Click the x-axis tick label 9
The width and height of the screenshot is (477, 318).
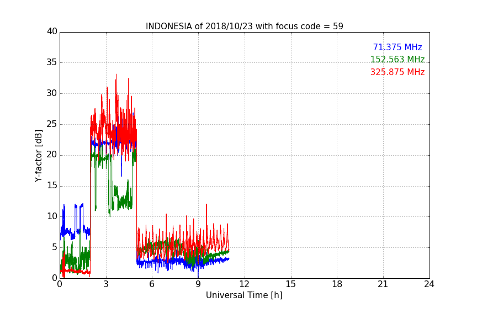click(x=198, y=284)
